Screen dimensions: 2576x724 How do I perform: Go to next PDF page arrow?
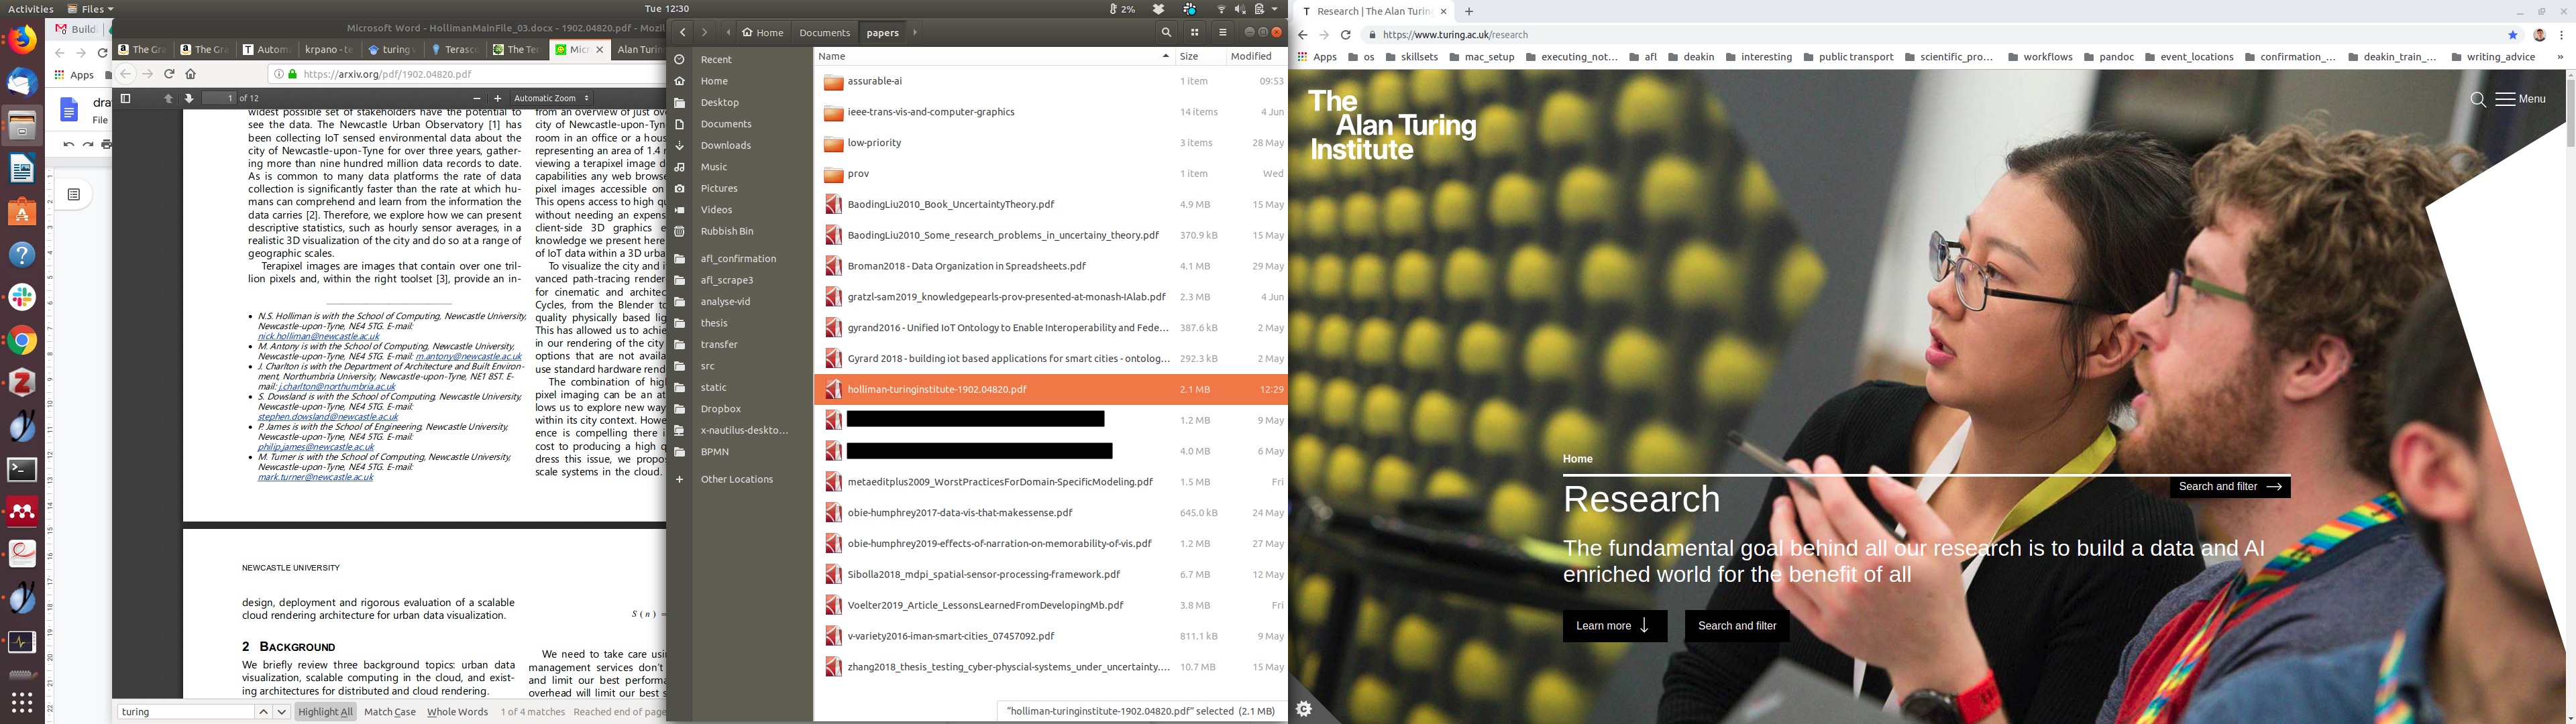pos(188,98)
